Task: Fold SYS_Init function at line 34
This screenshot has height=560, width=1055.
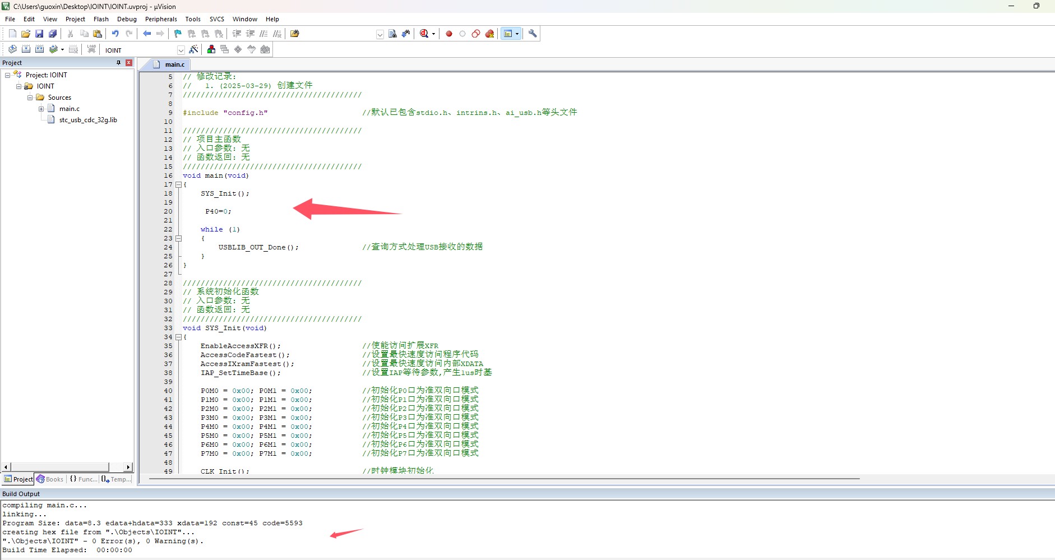Action: 178,337
